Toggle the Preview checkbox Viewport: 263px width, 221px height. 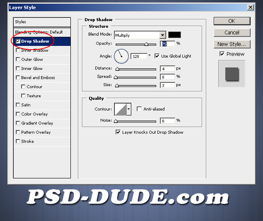coord(222,54)
